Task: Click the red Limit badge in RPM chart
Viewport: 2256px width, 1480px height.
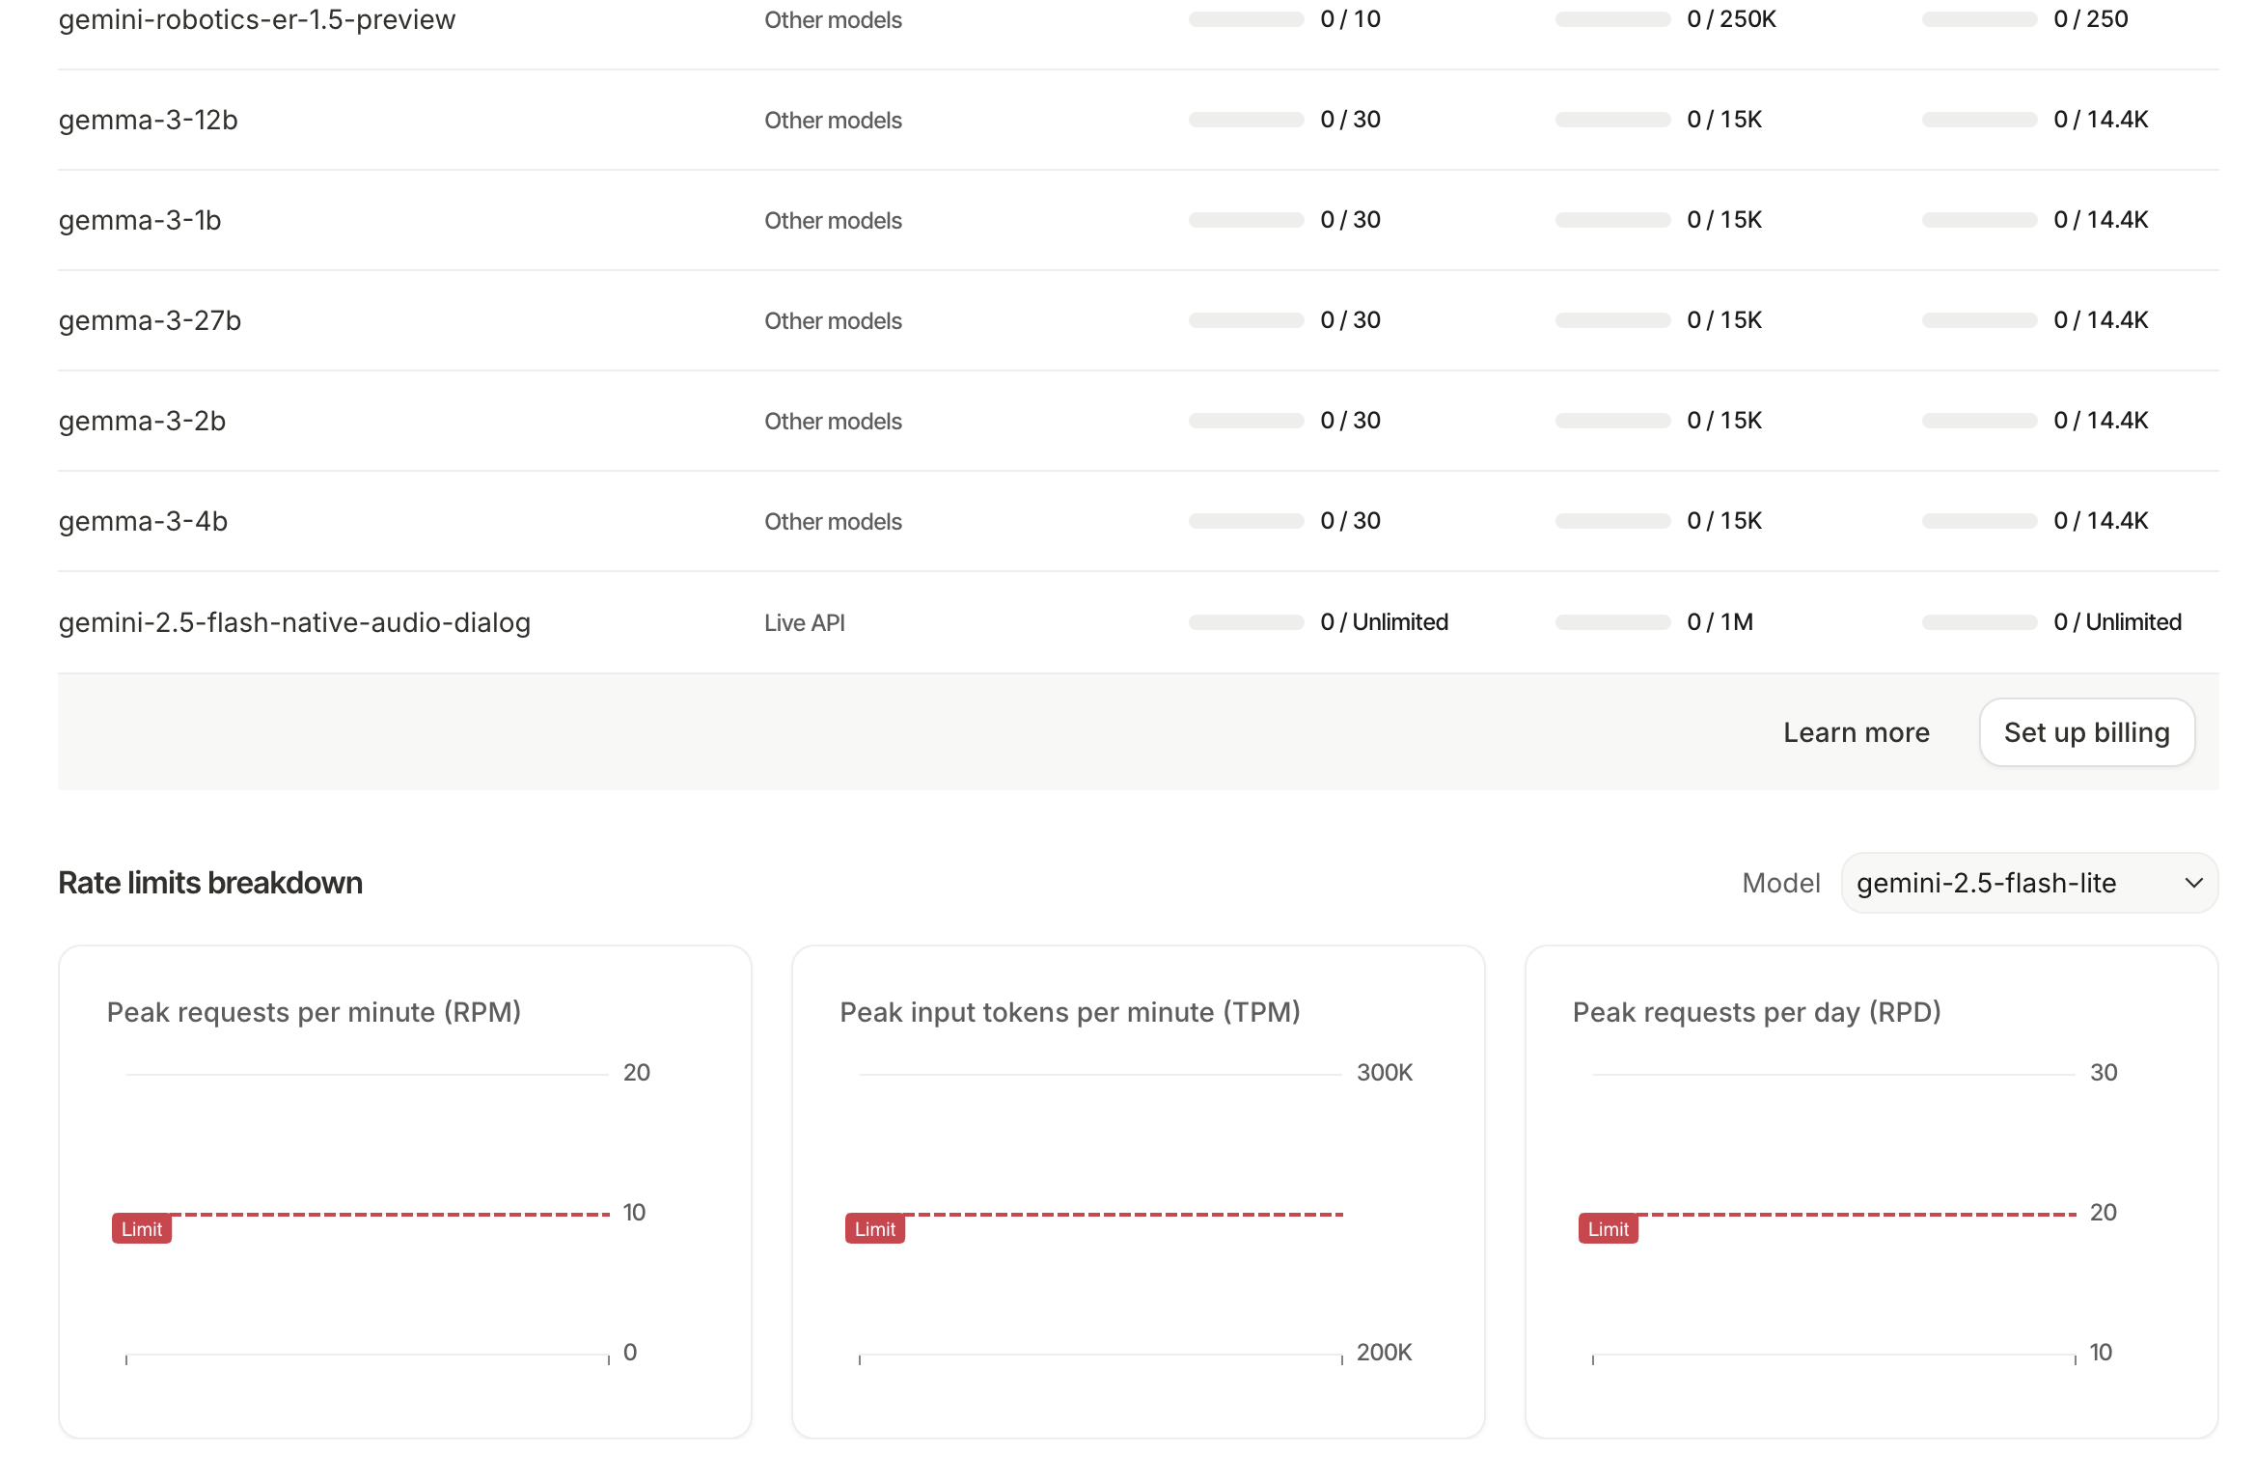Action: [x=142, y=1228]
